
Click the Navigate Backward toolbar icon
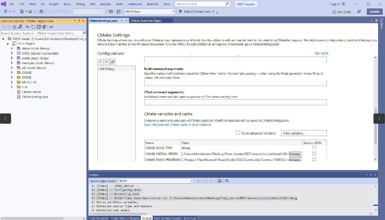click(x=6, y=12)
